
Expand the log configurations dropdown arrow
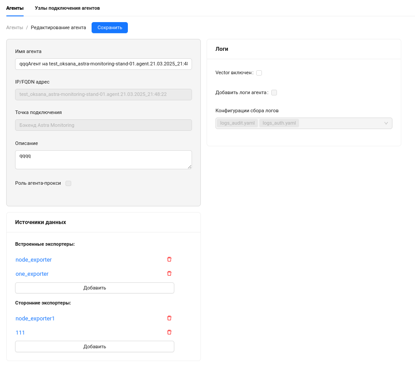(386, 123)
